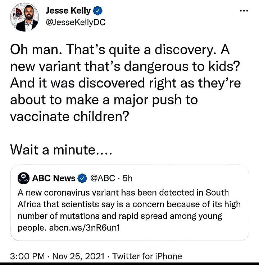The width and height of the screenshot is (259, 265).
Task: Open the ABC News account name
Action: point(54,178)
